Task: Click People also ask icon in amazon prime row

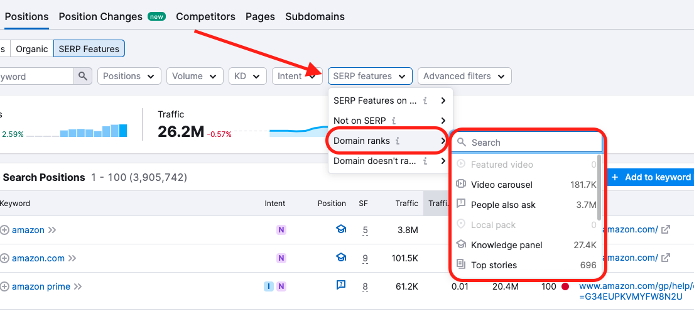Action: tap(341, 285)
